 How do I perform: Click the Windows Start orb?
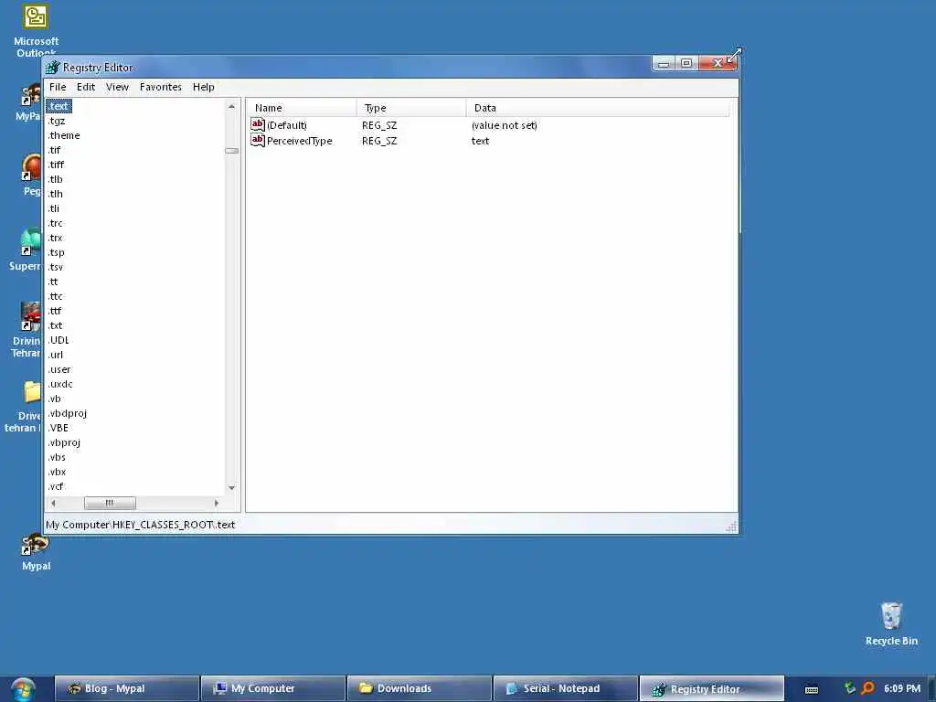coord(23,689)
